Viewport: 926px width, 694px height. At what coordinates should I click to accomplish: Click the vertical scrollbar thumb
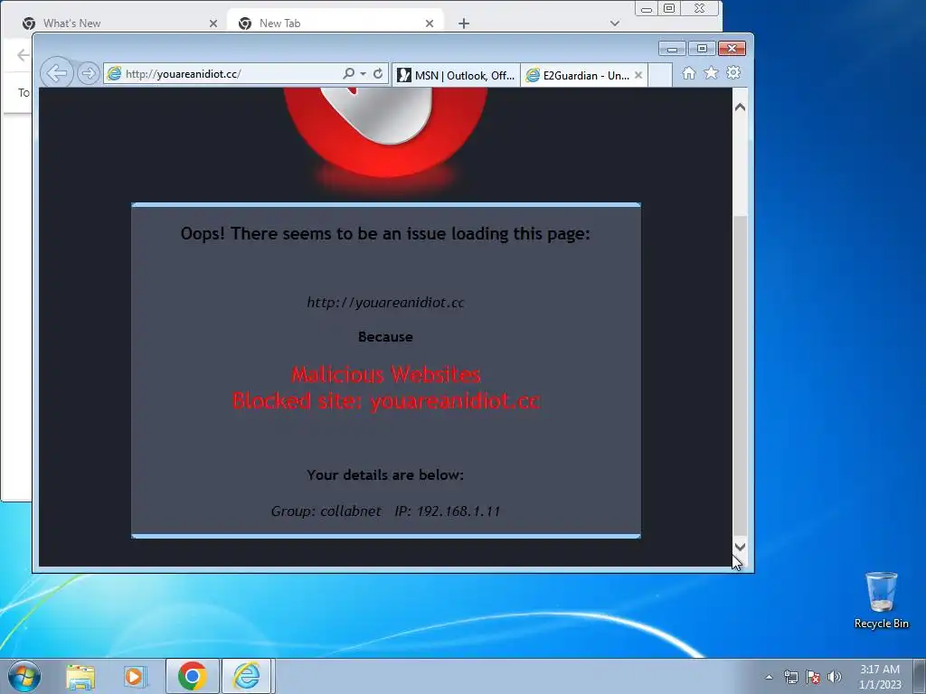coord(740,376)
